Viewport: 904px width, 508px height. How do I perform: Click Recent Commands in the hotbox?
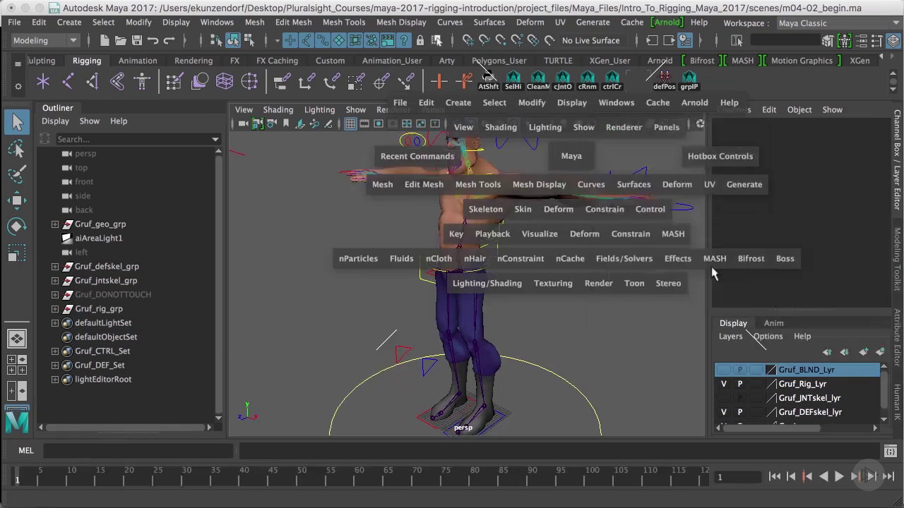[x=417, y=157]
